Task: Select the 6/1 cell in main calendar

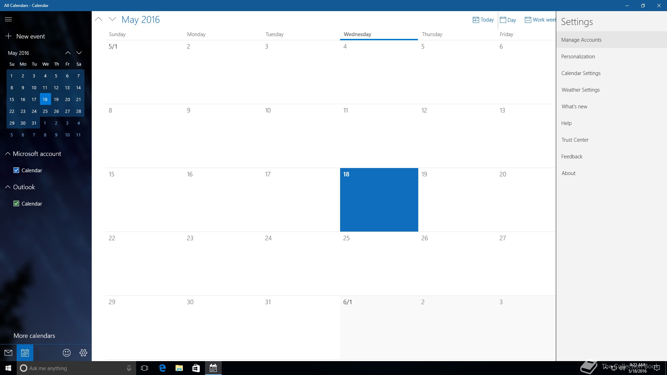Action: [379, 327]
